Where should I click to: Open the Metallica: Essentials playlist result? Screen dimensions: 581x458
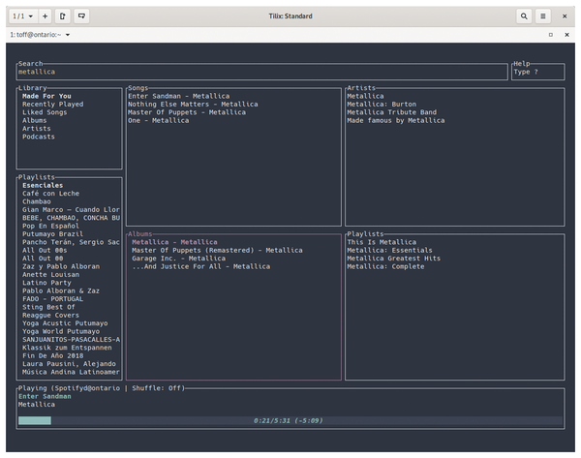(391, 251)
